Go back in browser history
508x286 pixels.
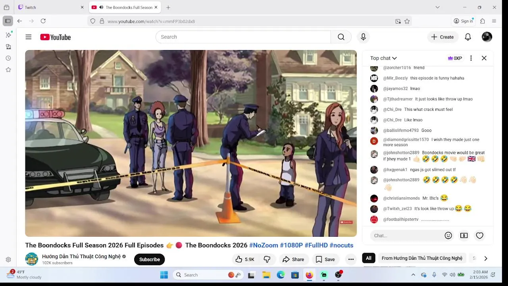(x=19, y=21)
